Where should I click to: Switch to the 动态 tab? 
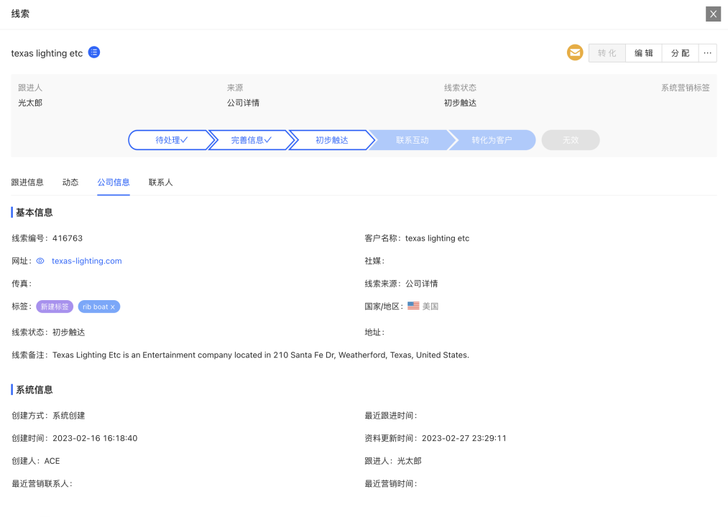pos(70,182)
